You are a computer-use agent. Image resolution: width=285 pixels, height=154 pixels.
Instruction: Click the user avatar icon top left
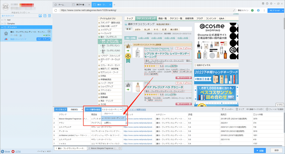coord(5,7)
